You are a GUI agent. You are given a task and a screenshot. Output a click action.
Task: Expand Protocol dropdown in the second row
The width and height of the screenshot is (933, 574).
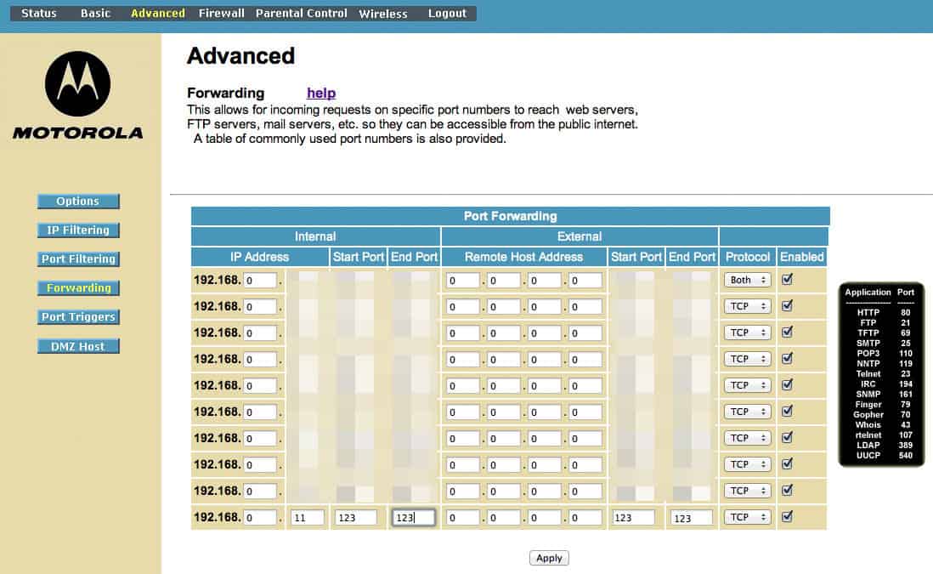coord(747,306)
